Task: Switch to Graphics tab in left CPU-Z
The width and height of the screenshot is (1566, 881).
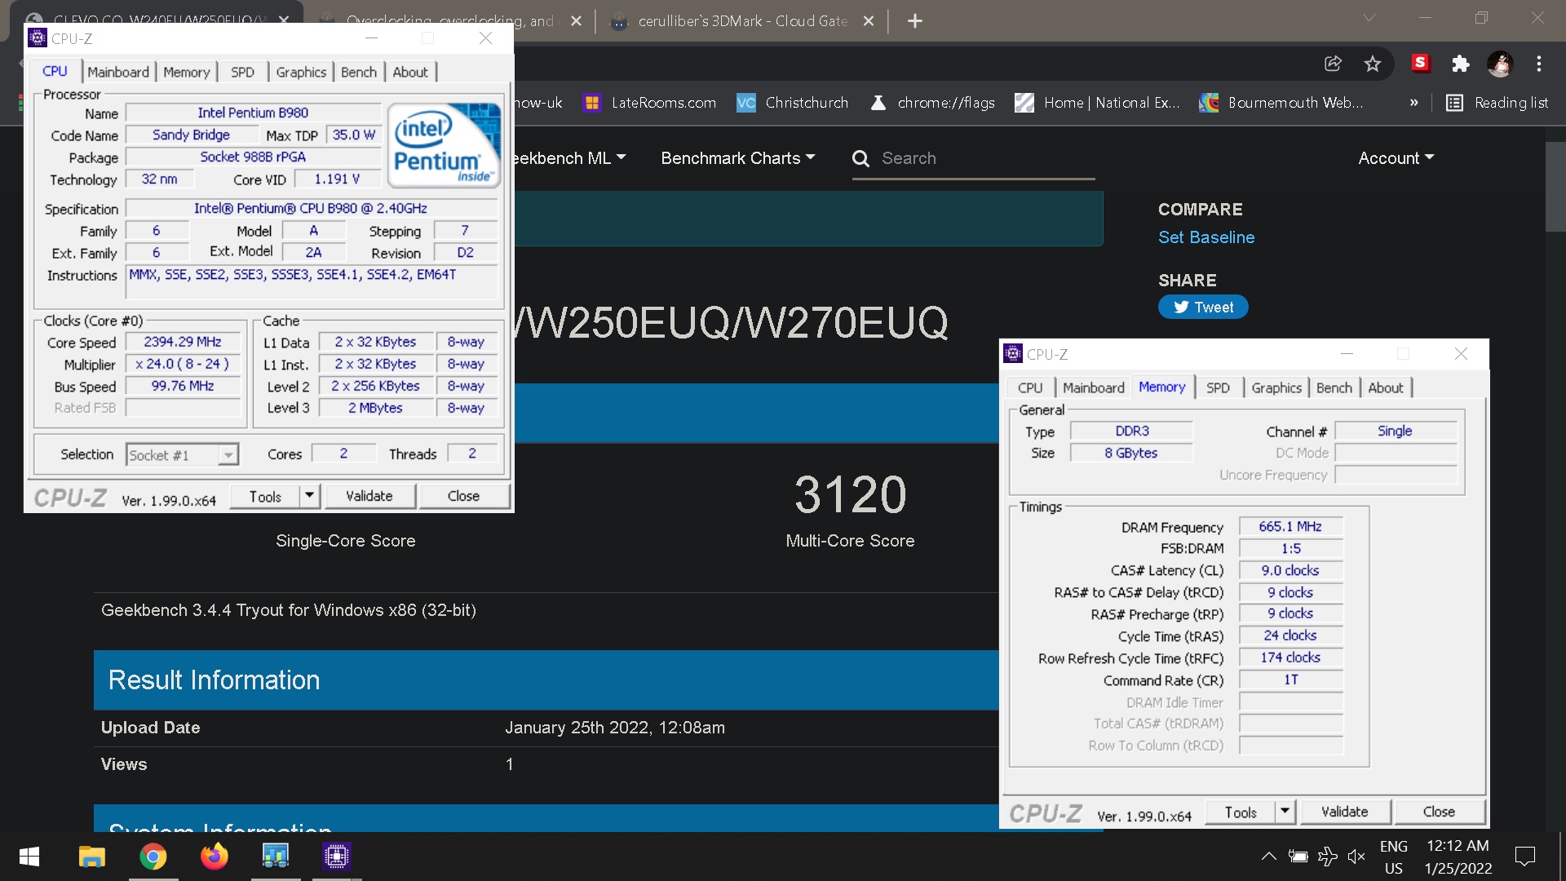Action: (x=301, y=72)
